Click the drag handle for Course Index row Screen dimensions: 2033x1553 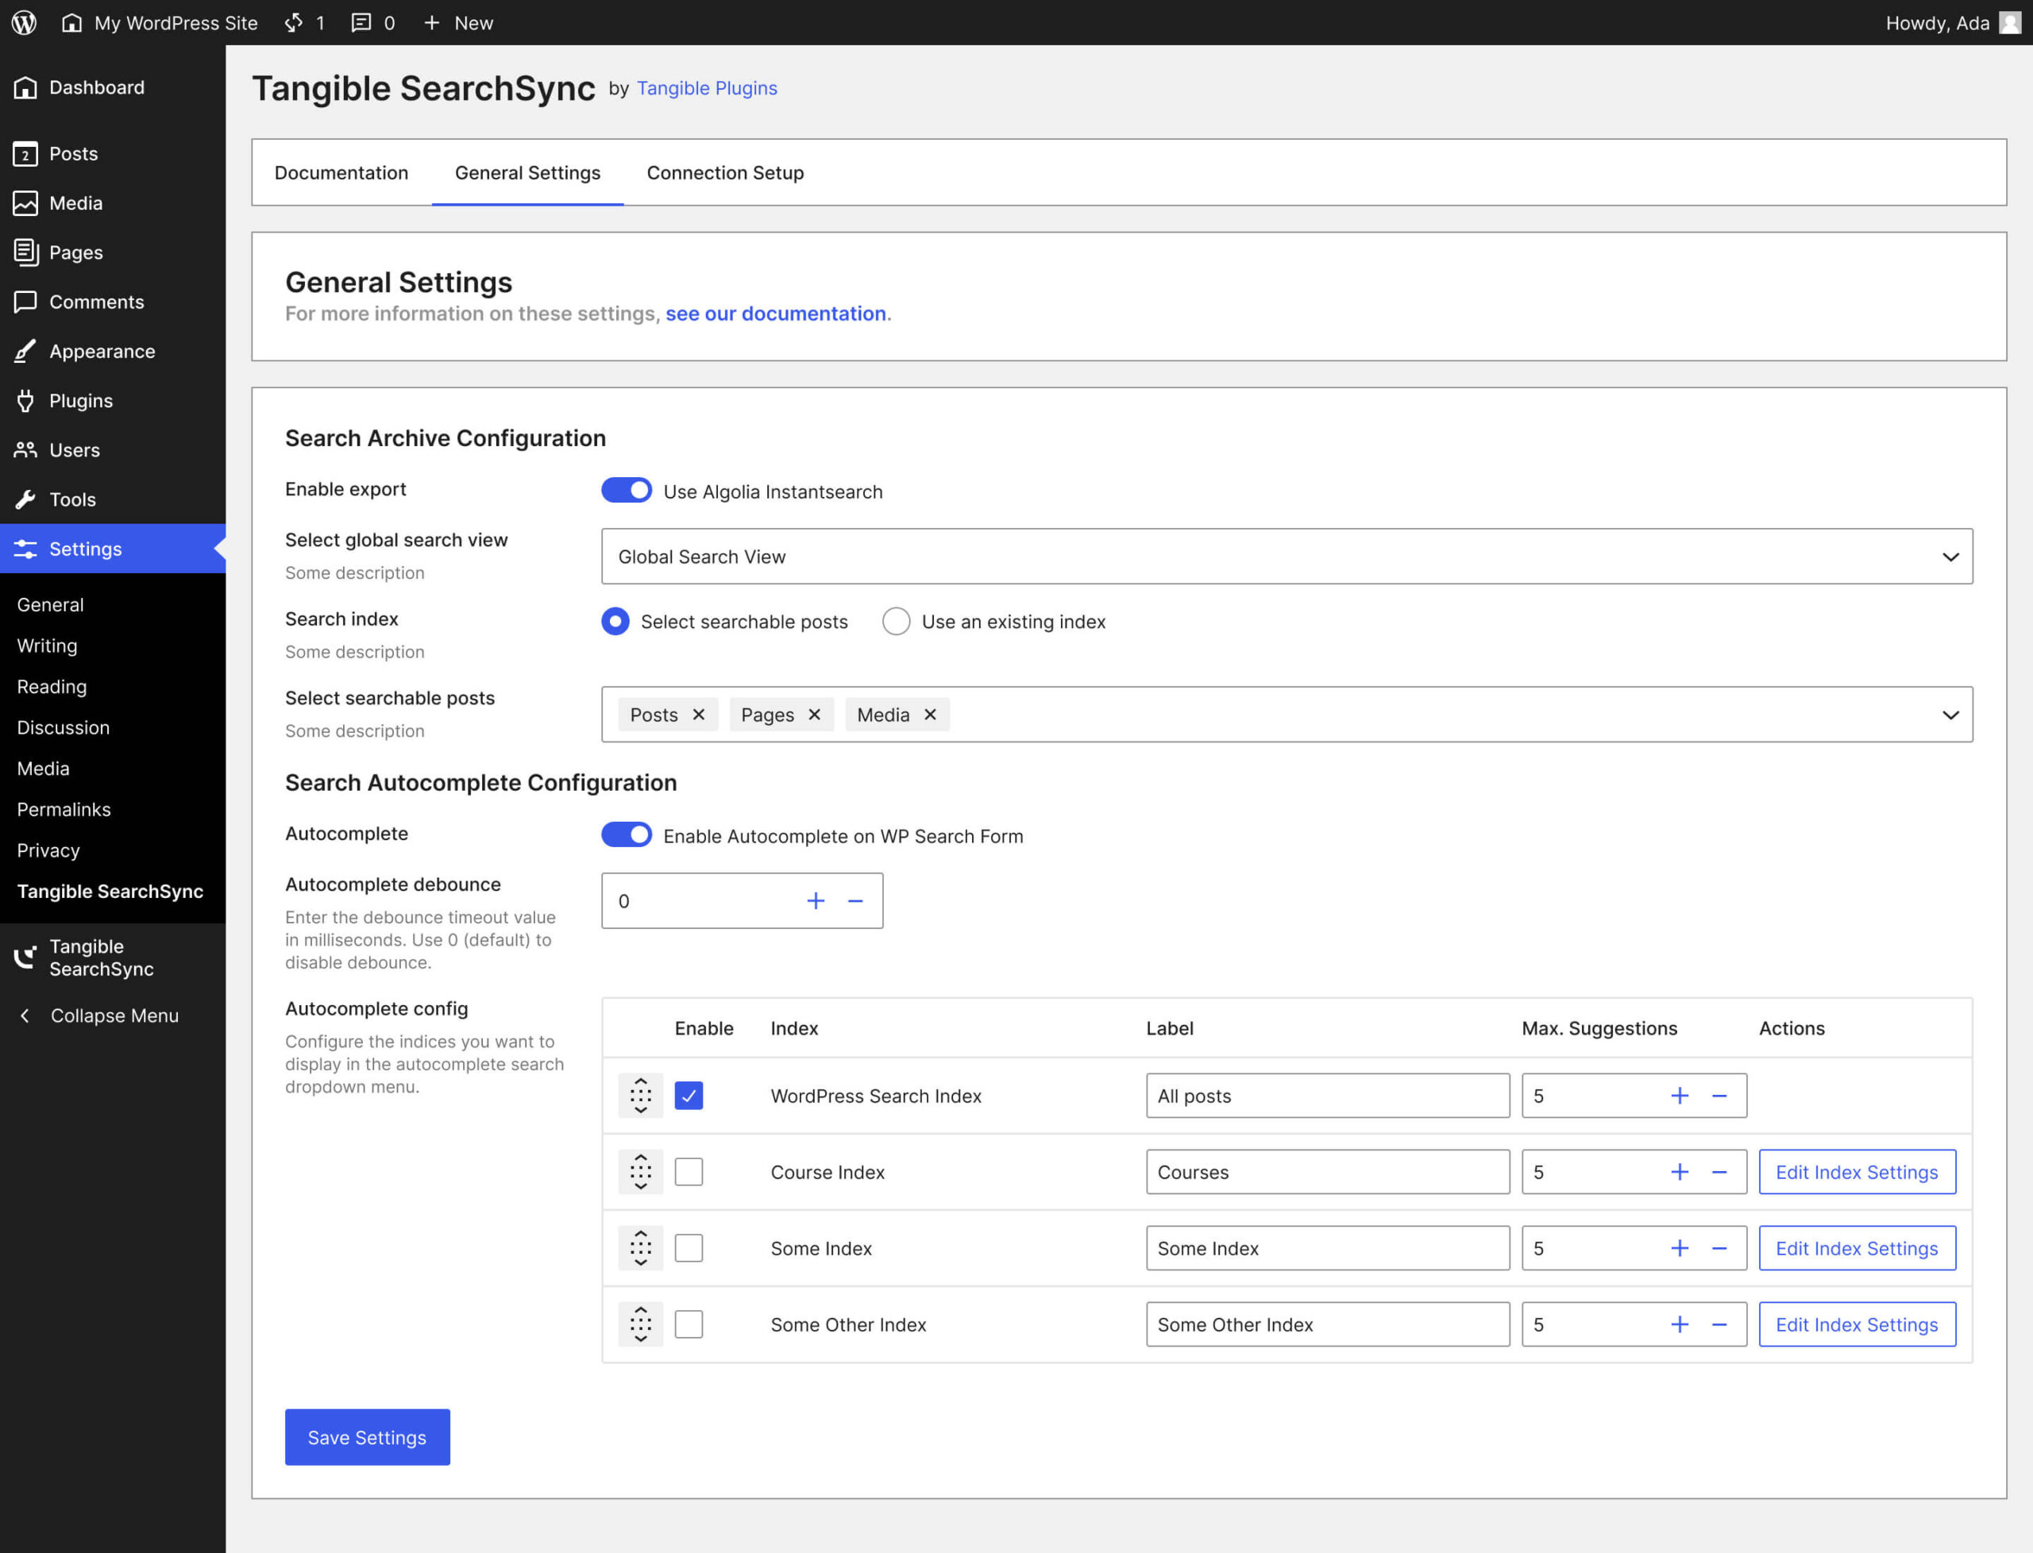(641, 1171)
